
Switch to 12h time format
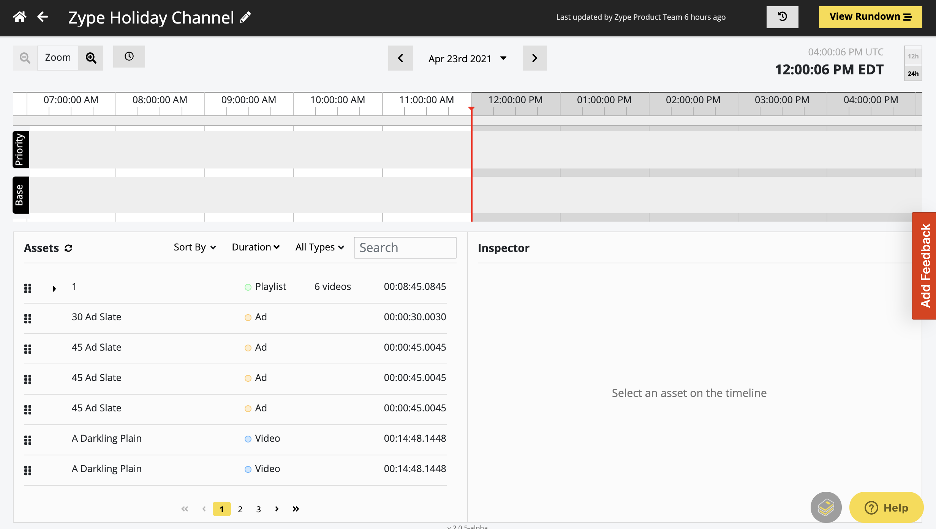[x=913, y=56]
